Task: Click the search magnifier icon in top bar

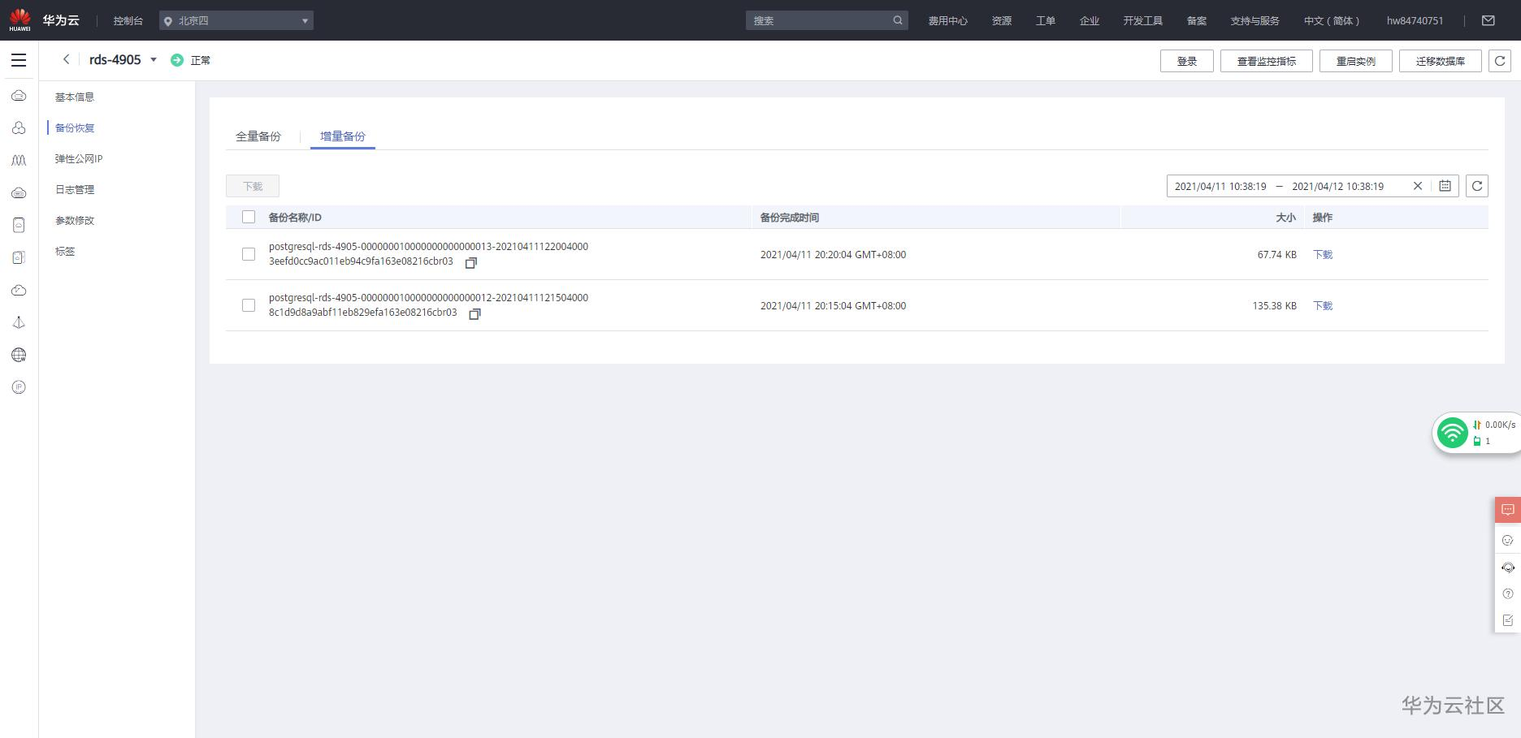Action: [x=898, y=20]
